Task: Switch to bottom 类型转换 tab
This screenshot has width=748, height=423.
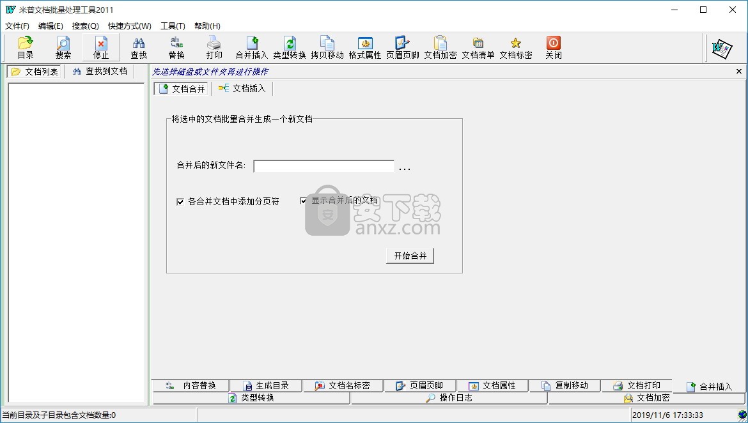Action: 251,397
